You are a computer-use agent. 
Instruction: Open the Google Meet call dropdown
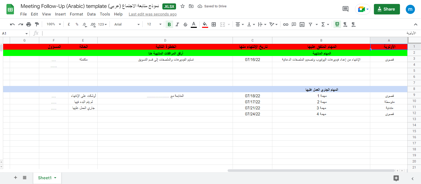[363, 9]
